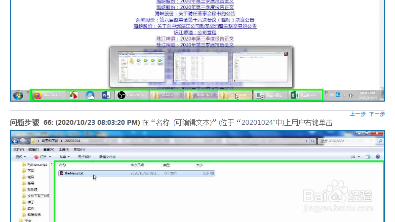Select the 帐号 folder in the navigation pane
The image size is (395, 222).
28,183
